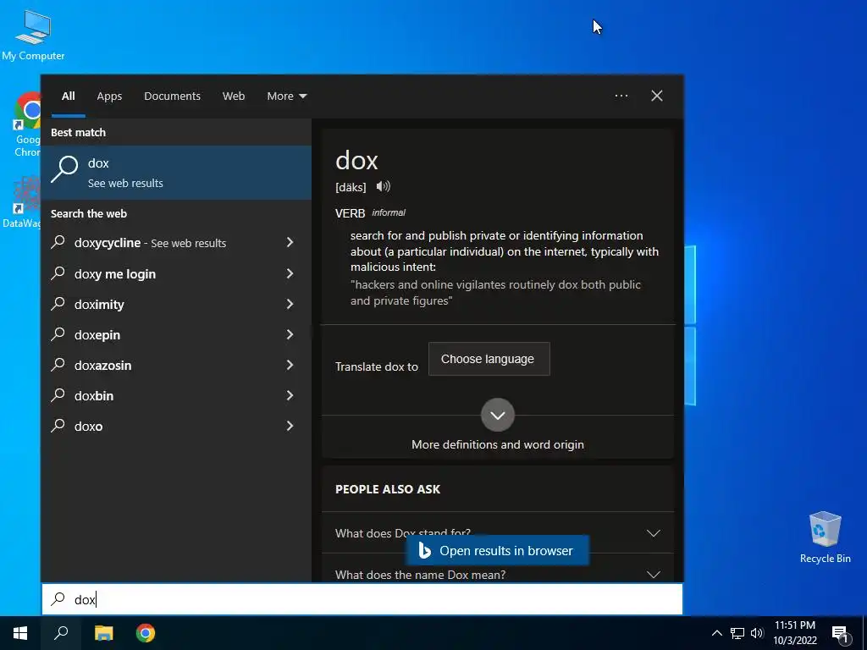Click Open results in browser button
The width and height of the screenshot is (867, 650).
click(496, 550)
